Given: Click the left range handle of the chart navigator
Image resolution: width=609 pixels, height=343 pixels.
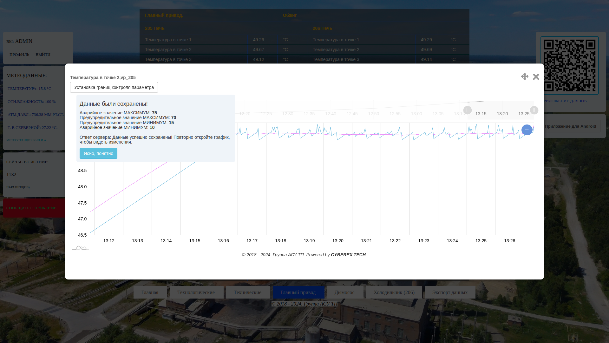Looking at the screenshot, I should [468, 110].
